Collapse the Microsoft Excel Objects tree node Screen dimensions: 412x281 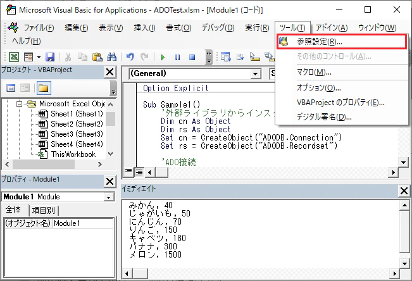(x=19, y=104)
